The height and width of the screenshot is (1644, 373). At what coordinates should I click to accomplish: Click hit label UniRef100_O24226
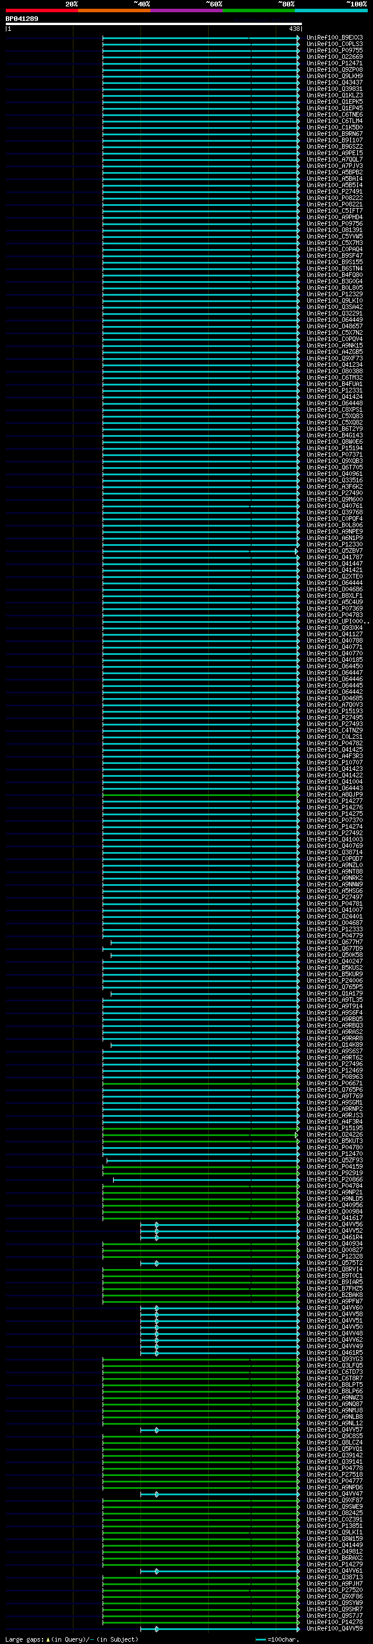click(x=335, y=1135)
